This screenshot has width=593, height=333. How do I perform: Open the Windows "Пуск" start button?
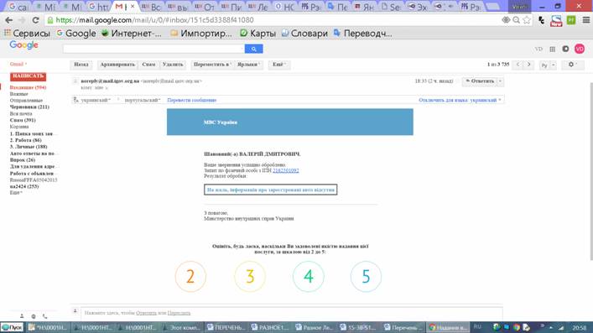(12, 327)
